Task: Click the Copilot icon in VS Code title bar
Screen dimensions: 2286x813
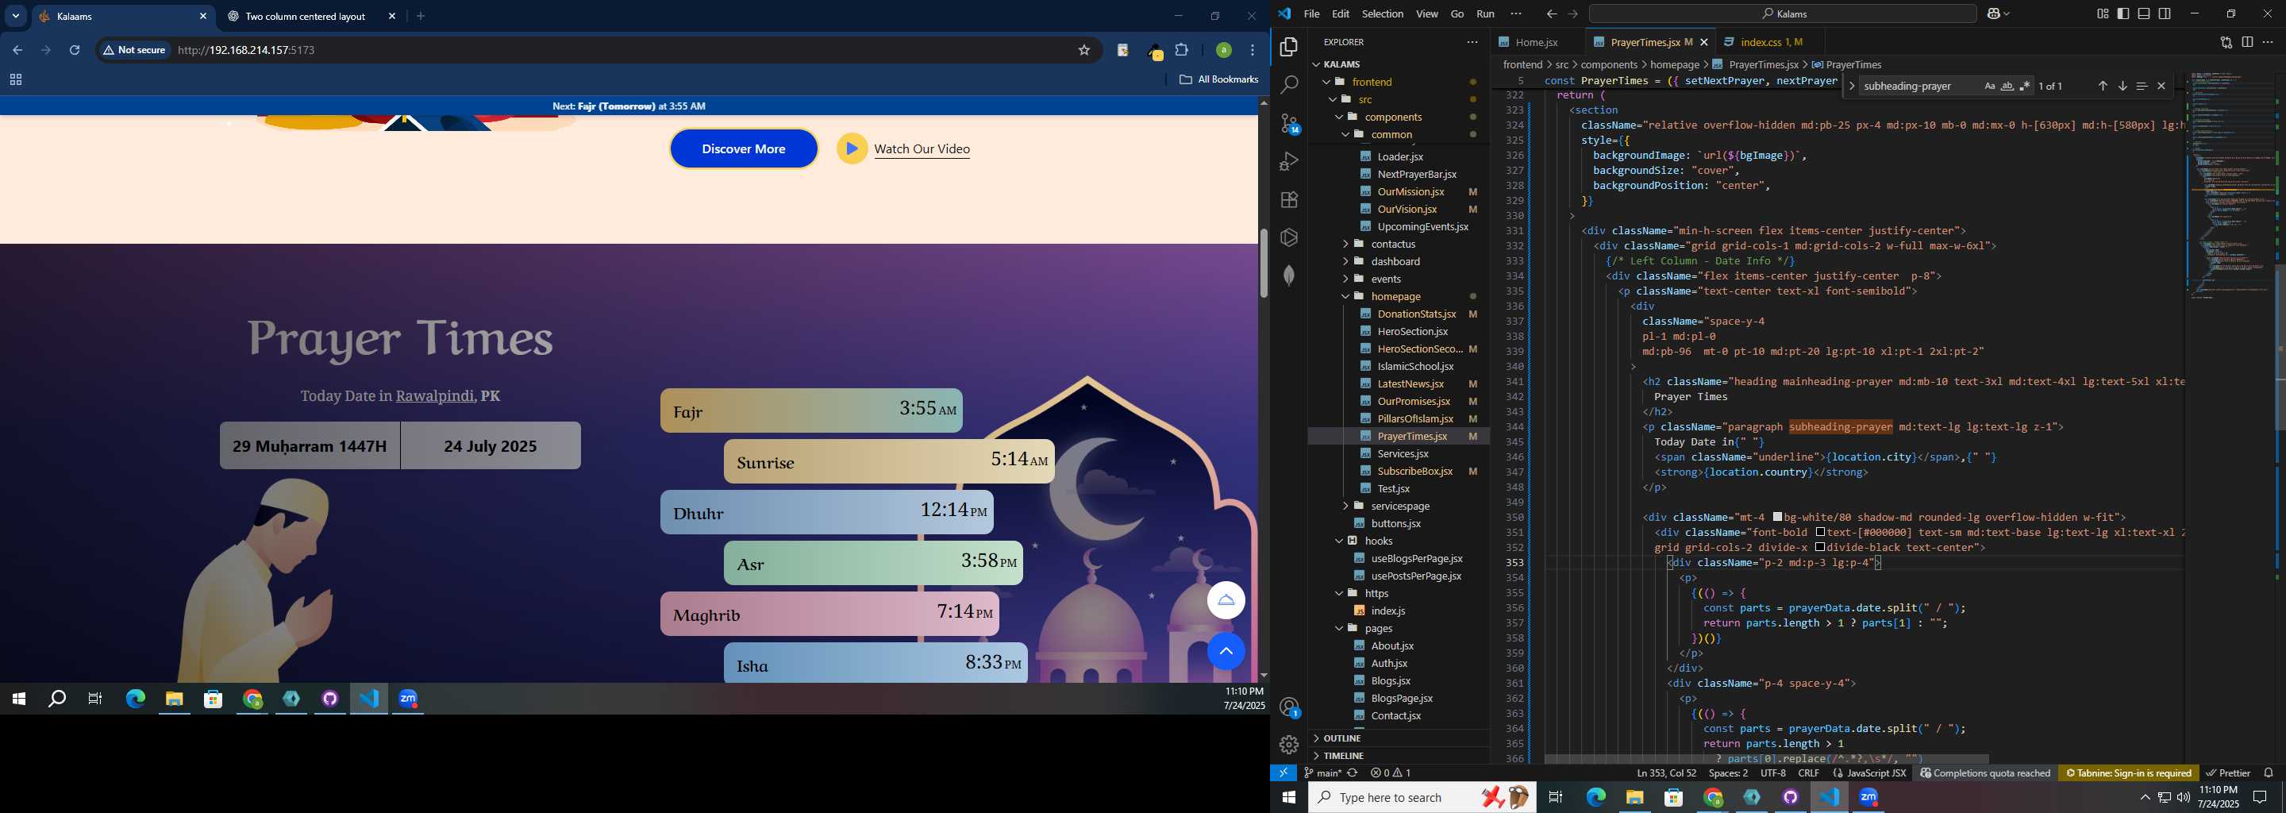Action: [x=1995, y=14]
